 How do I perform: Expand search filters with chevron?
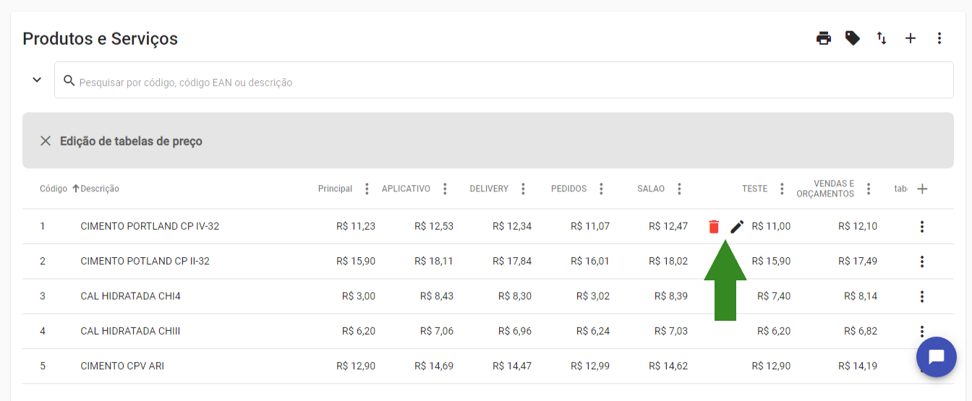tap(37, 79)
